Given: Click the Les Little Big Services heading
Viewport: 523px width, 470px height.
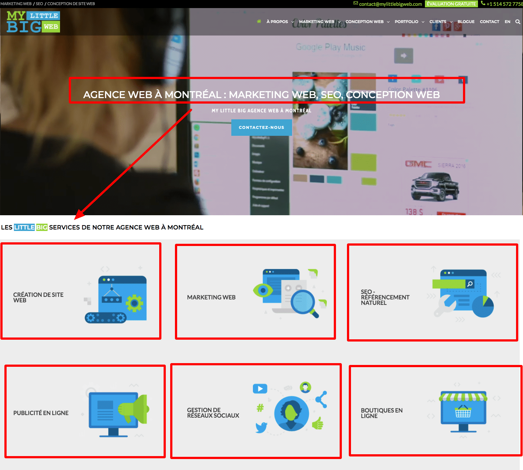Looking at the screenshot, I should (x=102, y=227).
